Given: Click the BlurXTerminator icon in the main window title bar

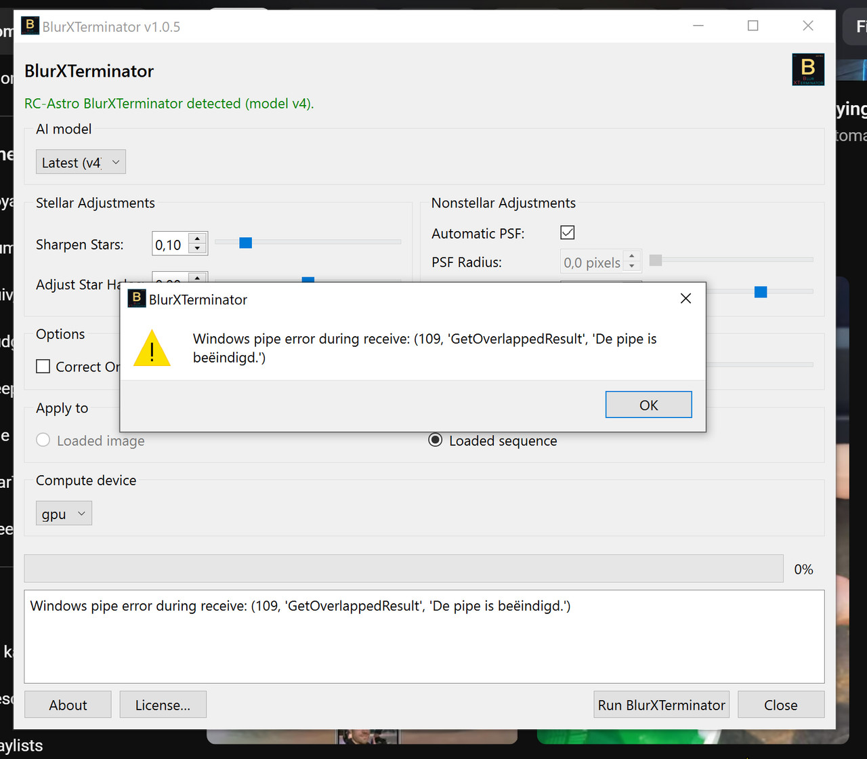Looking at the screenshot, I should pyautogui.click(x=30, y=26).
